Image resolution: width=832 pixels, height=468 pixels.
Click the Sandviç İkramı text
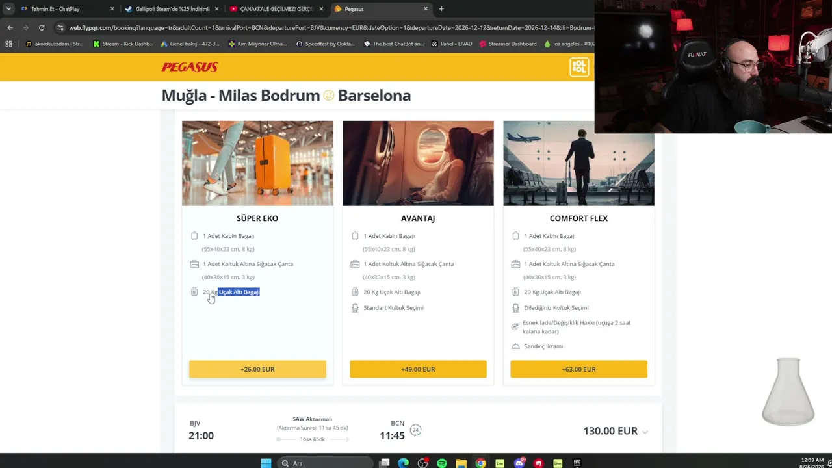click(x=543, y=346)
